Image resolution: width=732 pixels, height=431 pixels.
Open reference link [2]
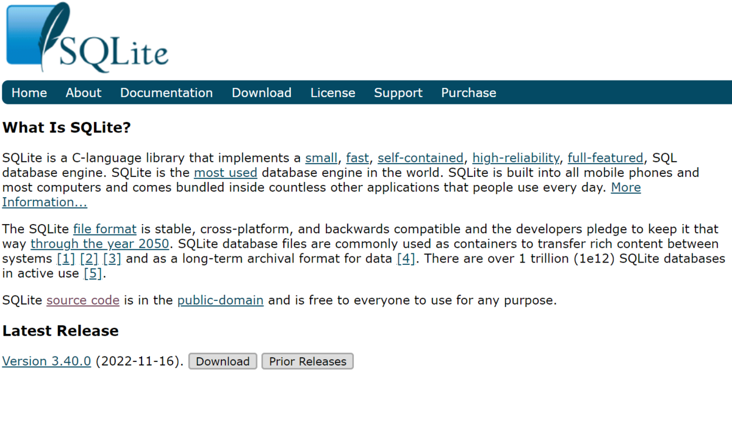[89, 258]
